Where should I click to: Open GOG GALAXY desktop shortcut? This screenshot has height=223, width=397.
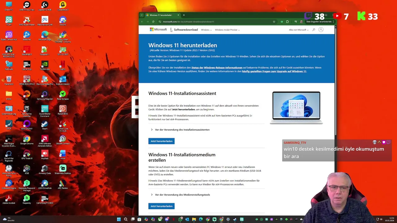pyautogui.click(x=27, y=125)
